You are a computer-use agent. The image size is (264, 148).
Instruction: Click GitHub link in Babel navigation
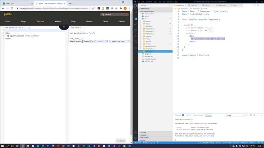pyautogui.click(x=122, y=21)
